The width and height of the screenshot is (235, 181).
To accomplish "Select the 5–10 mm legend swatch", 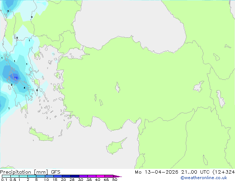I will (x=41, y=176).
